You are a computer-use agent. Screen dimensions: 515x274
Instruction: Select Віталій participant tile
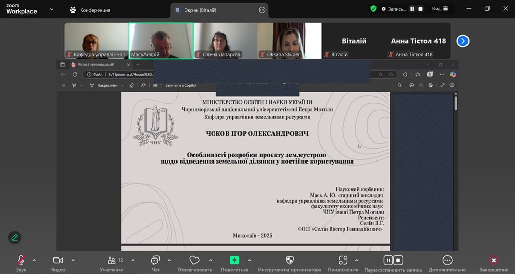[354, 41]
